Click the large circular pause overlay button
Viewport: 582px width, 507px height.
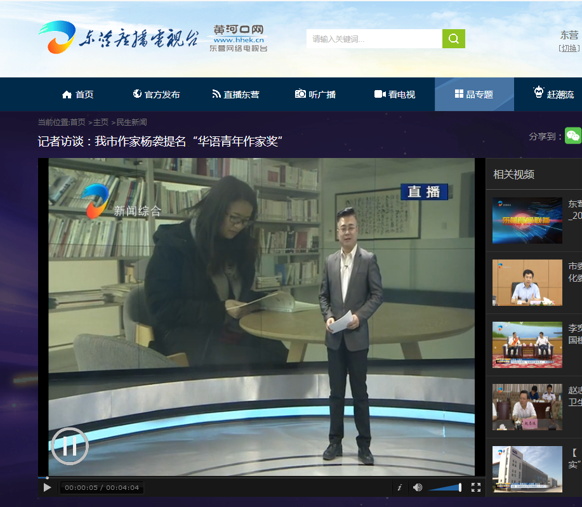[70, 446]
